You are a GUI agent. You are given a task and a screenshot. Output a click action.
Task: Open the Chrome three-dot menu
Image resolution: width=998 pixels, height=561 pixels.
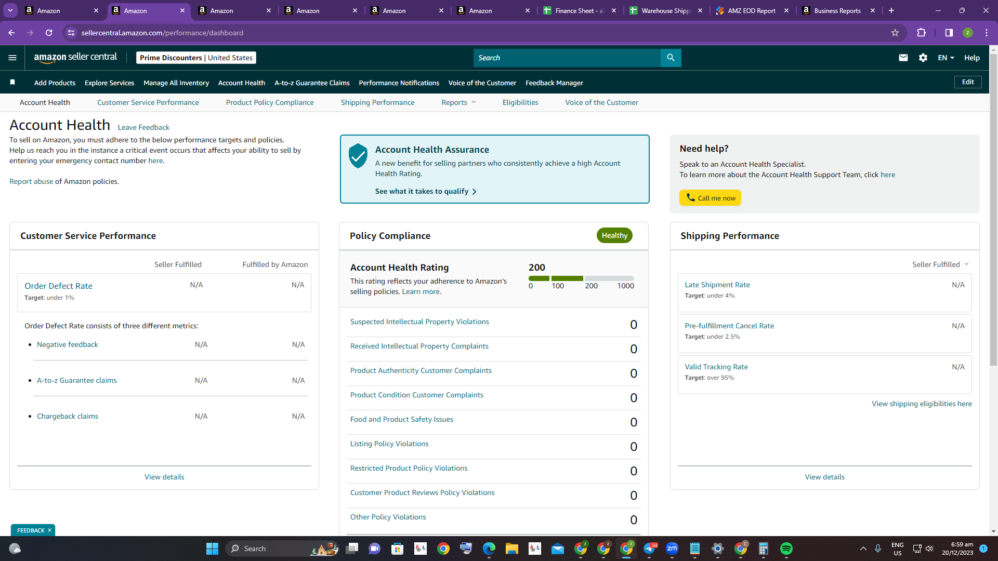pyautogui.click(x=987, y=33)
